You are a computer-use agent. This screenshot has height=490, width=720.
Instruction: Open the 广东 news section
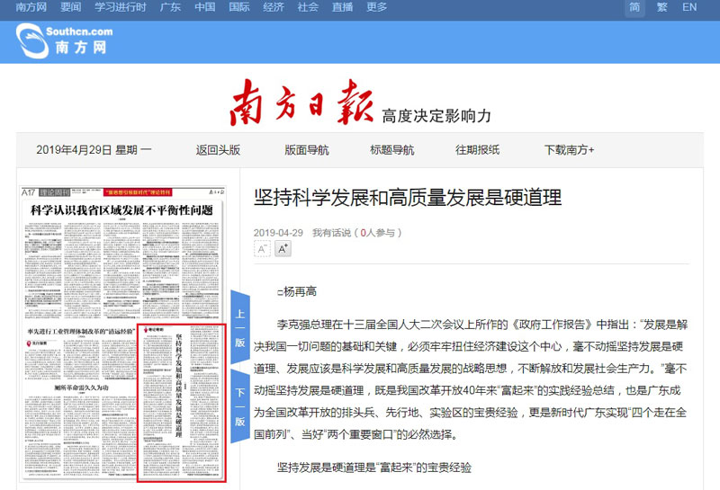pyautogui.click(x=170, y=7)
